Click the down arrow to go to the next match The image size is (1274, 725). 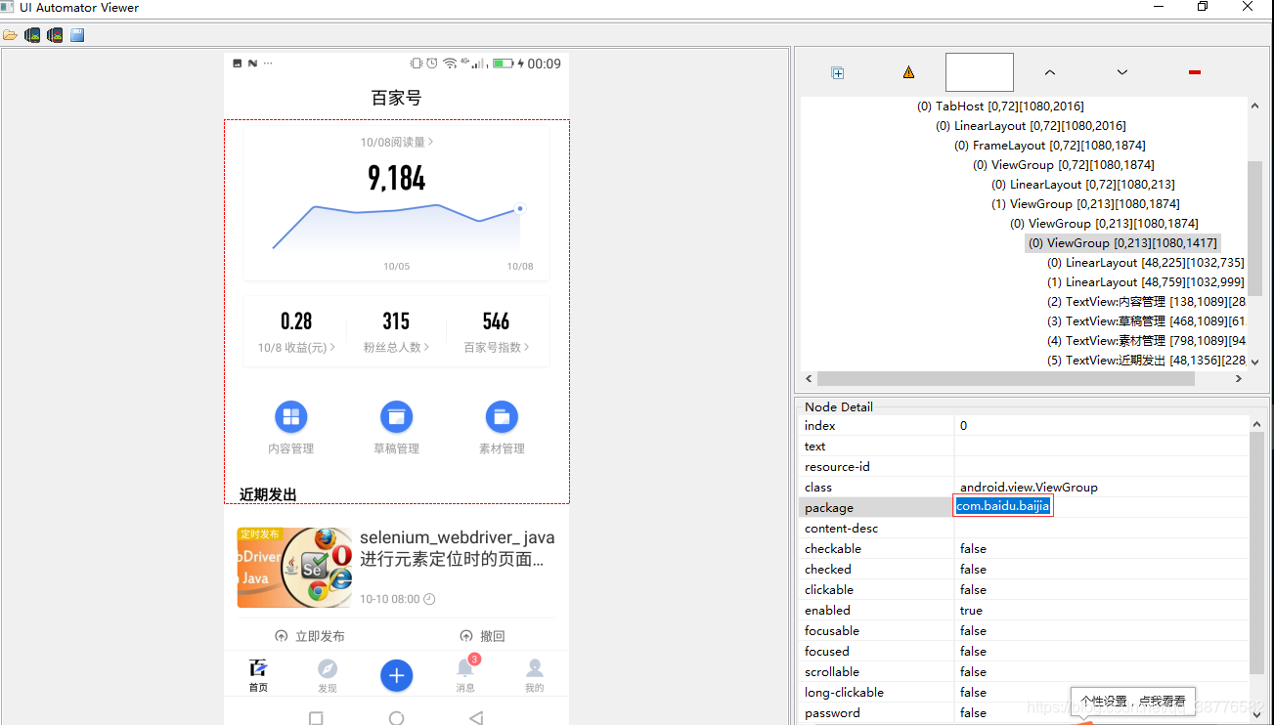click(1122, 72)
